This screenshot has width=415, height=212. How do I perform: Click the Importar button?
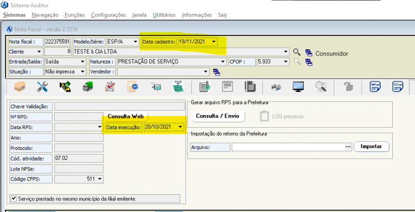click(x=371, y=147)
